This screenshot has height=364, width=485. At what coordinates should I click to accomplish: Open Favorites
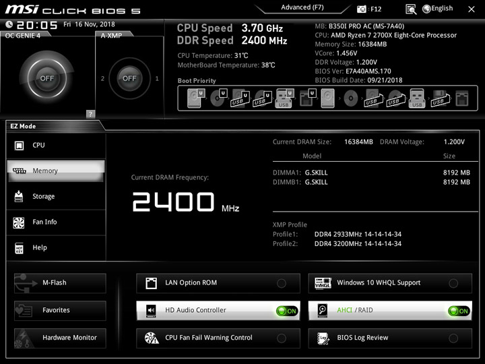60,311
